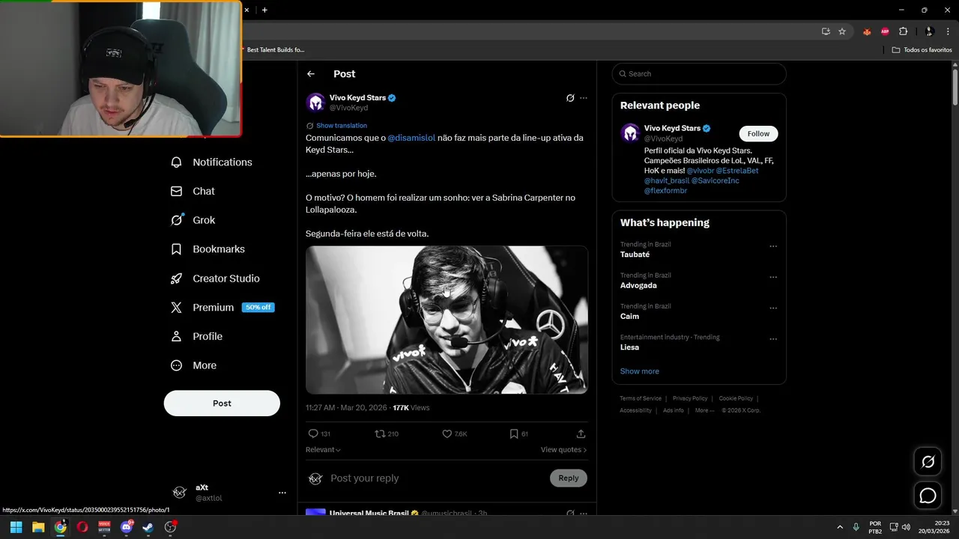Click Show more under What's happening
This screenshot has height=539, width=959.
pos(640,371)
